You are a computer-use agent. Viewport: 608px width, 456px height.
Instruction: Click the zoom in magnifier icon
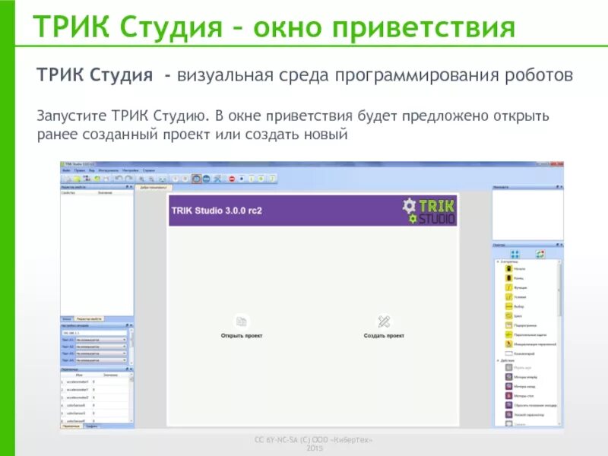pos(142,179)
